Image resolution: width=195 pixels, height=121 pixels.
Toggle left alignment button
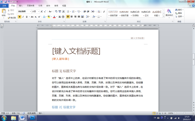click(68, 16)
